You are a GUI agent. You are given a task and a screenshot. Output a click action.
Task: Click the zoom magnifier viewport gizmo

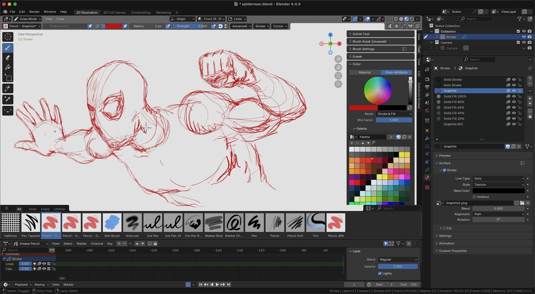point(339,59)
